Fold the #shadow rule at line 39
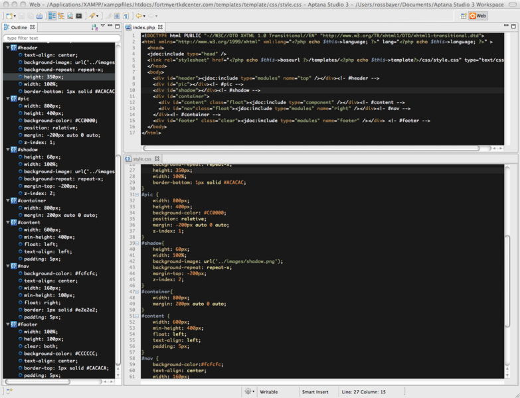Viewport: 520px width, 398px height. click(137, 243)
